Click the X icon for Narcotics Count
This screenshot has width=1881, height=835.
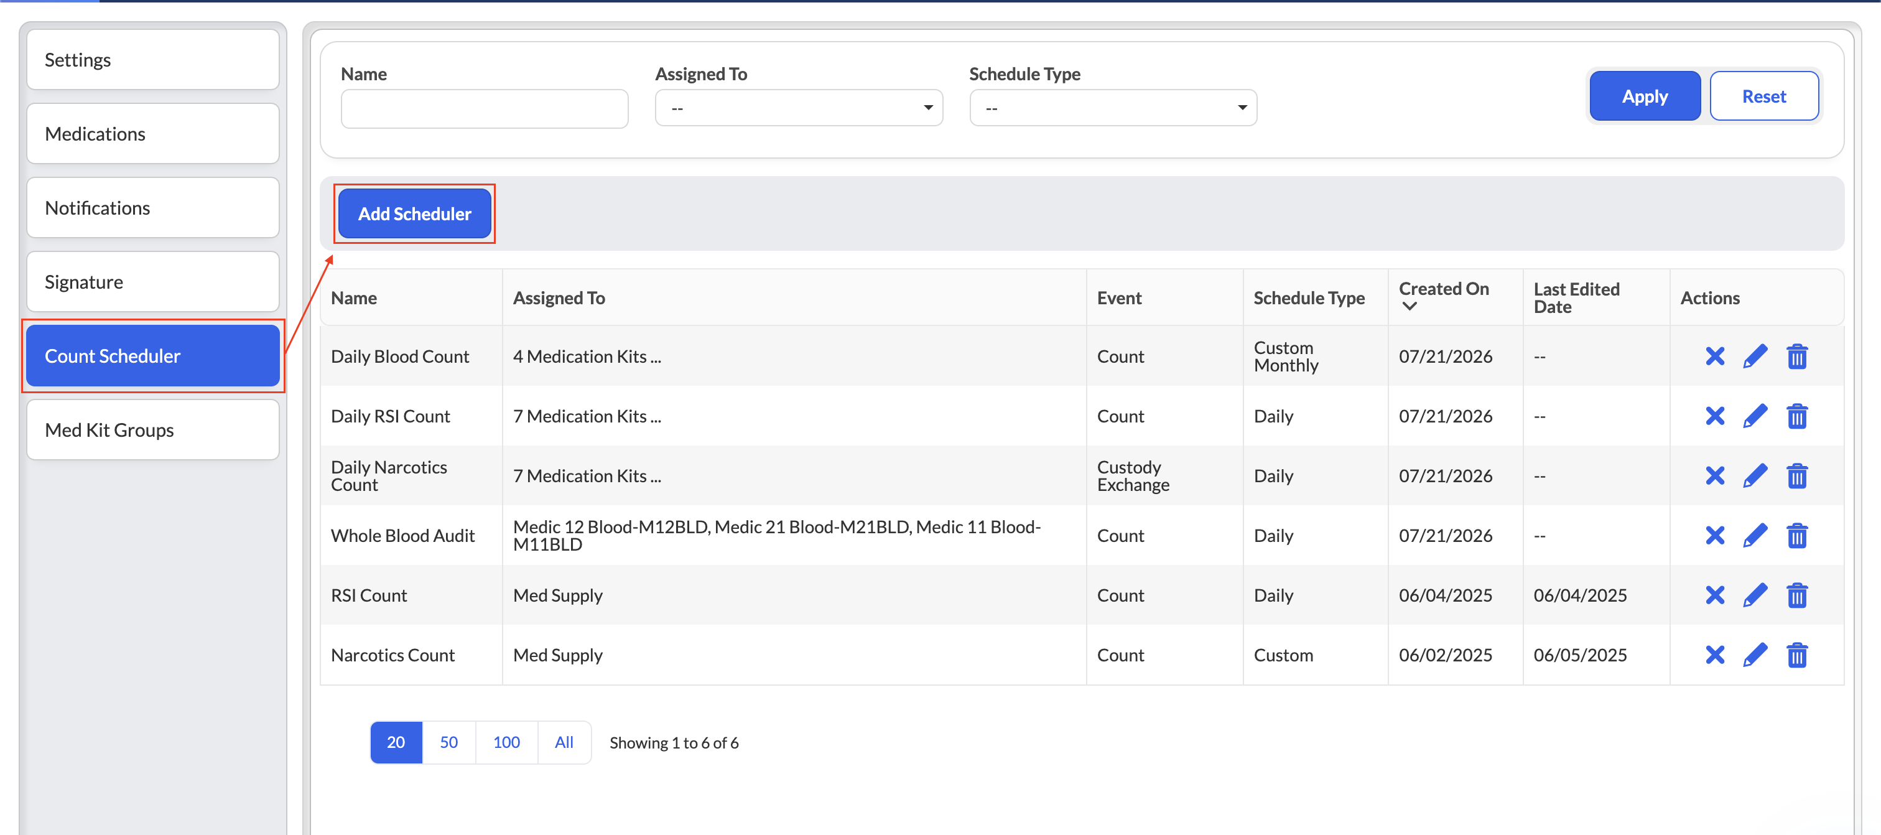pyautogui.click(x=1714, y=655)
